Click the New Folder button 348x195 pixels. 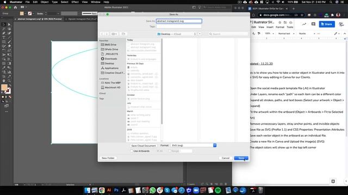point(108,158)
